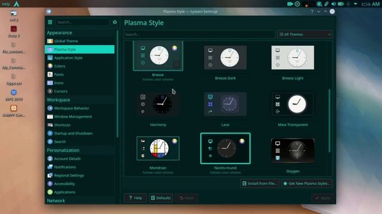Click Get New Plasma Styles button
This screenshot has height=214, width=382.
[x=307, y=184]
